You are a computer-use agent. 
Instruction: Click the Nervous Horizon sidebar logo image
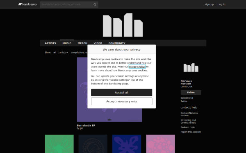191,67
